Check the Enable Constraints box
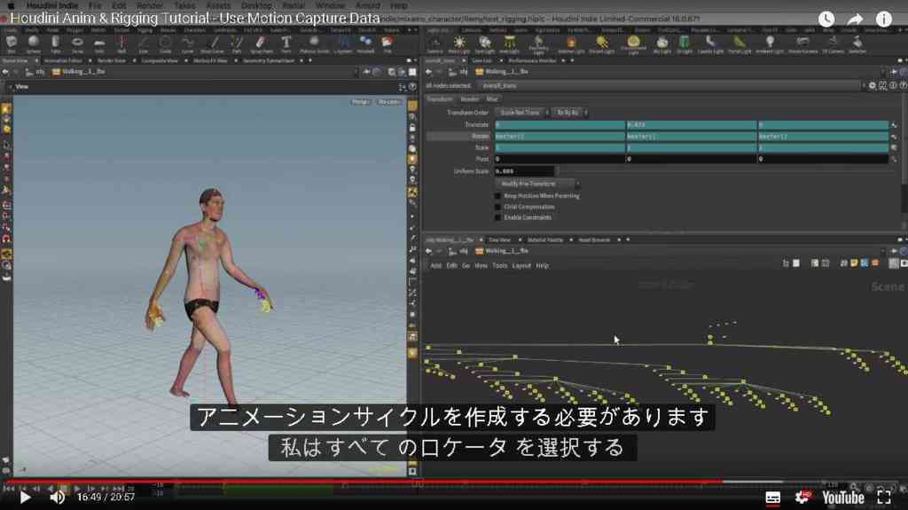 tap(497, 217)
